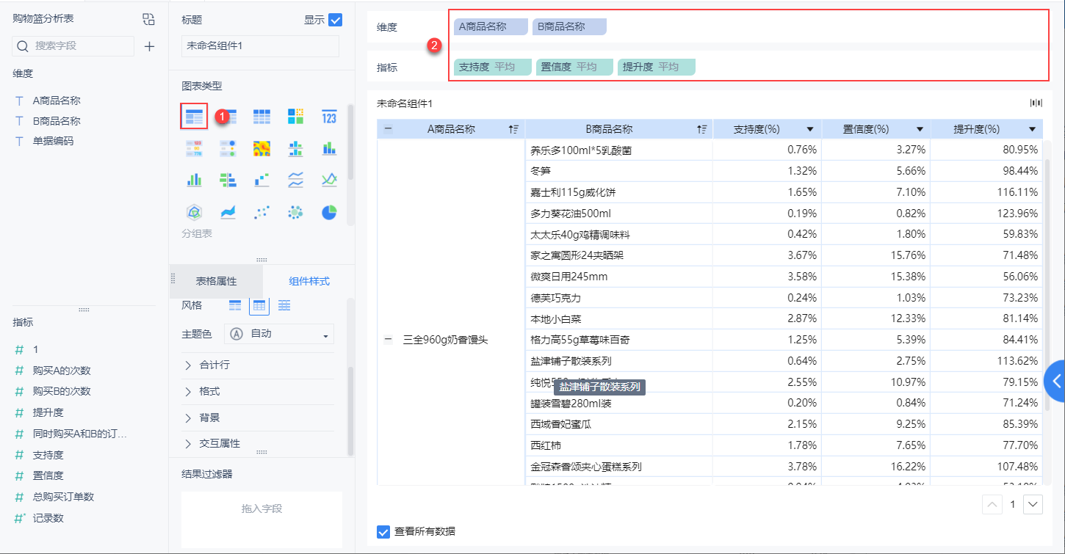Image resolution: width=1065 pixels, height=554 pixels.
Task: Click sort icon on A商品名称 column header
Action: click(513, 129)
